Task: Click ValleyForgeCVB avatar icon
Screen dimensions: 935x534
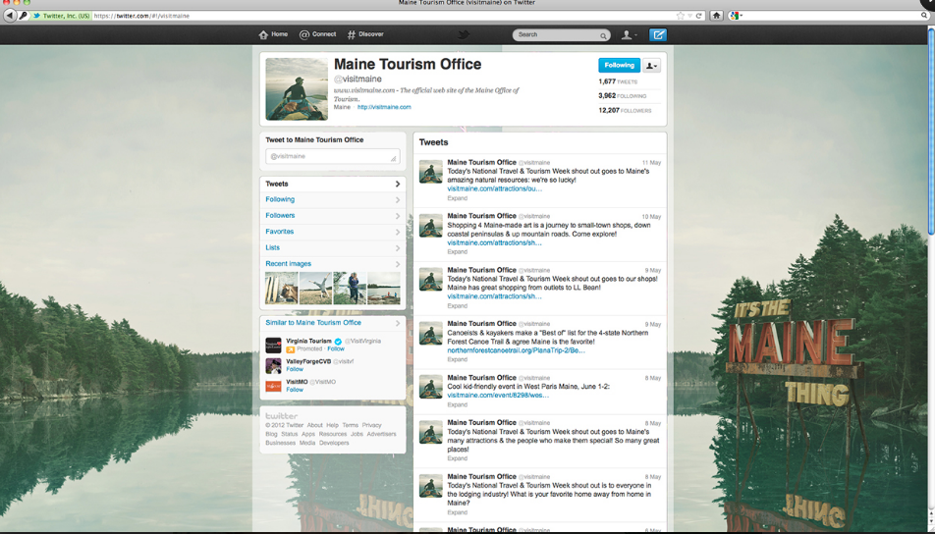Action: point(273,365)
